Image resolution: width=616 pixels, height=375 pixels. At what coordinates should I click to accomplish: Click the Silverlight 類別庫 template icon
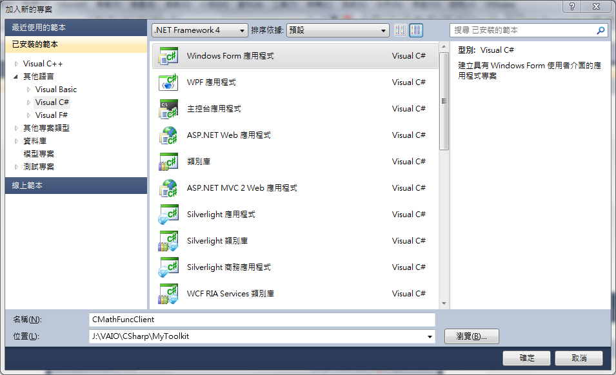pos(168,241)
